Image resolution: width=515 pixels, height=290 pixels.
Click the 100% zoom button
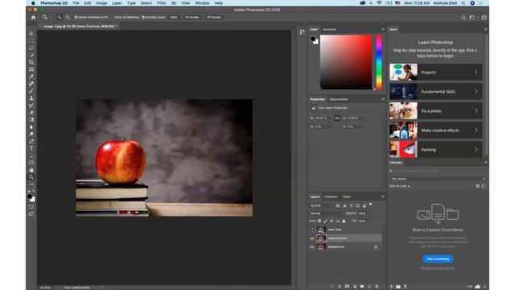174,17
